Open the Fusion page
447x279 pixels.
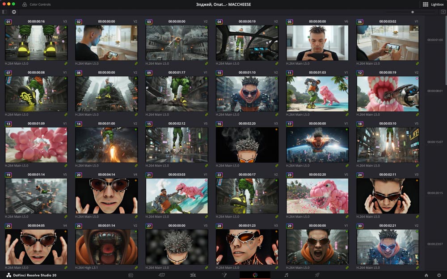pos(224,275)
